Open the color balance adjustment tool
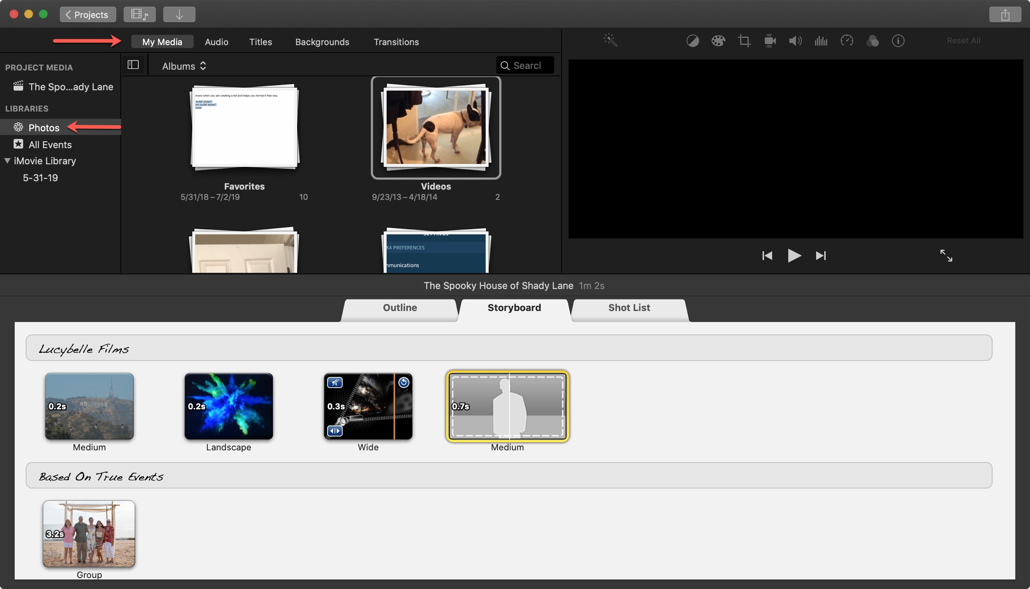 click(x=693, y=41)
